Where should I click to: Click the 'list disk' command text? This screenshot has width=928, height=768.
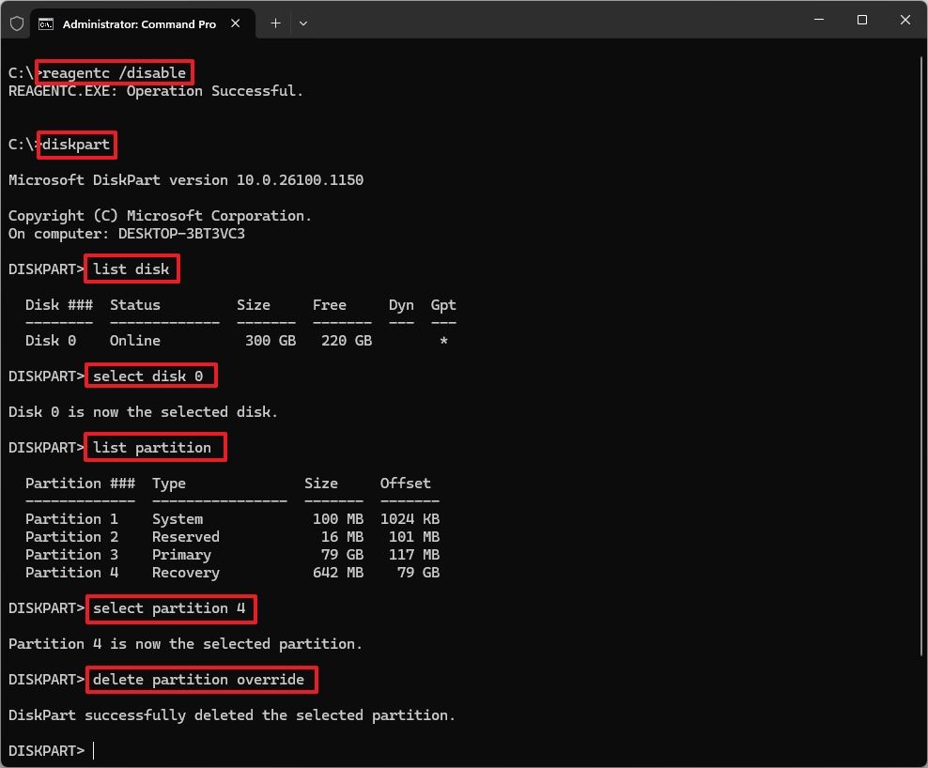tap(131, 269)
